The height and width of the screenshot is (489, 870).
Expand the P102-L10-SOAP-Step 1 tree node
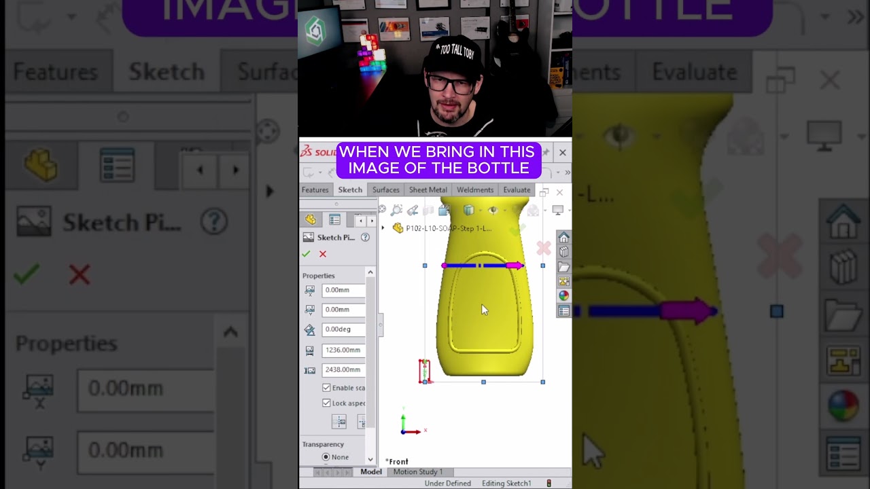(383, 228)
